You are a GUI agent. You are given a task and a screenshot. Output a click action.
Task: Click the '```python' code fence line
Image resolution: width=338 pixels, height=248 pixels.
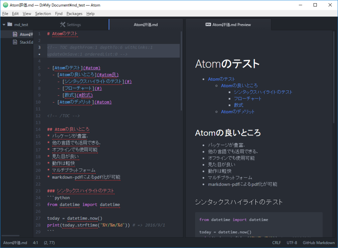tap(58, 198)
